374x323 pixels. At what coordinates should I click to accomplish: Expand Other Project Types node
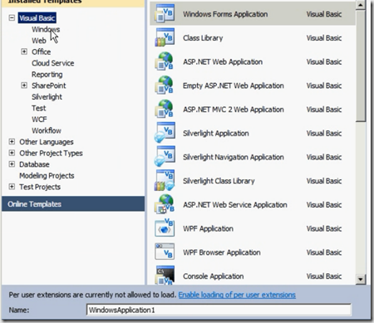[x=12, y=153]
